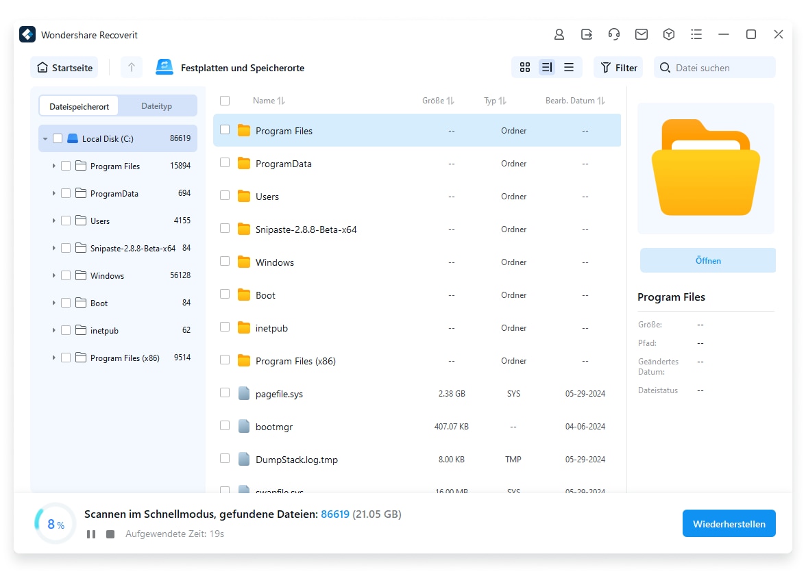This screenshot has height=574, width=806.
Task: Open the list menu icon in title bar
Action: tap(696, 34)
